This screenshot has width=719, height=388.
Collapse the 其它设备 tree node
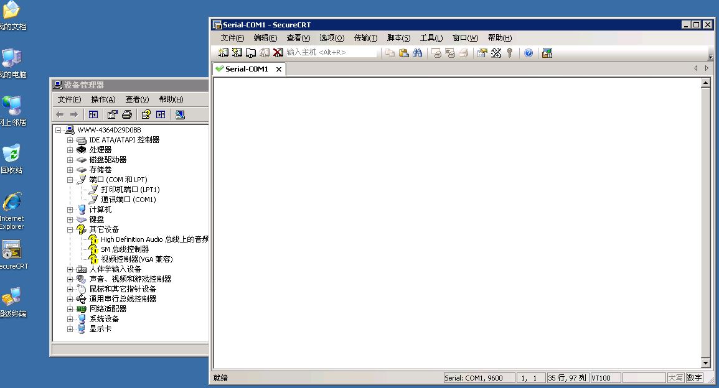[x=70, y=229]
